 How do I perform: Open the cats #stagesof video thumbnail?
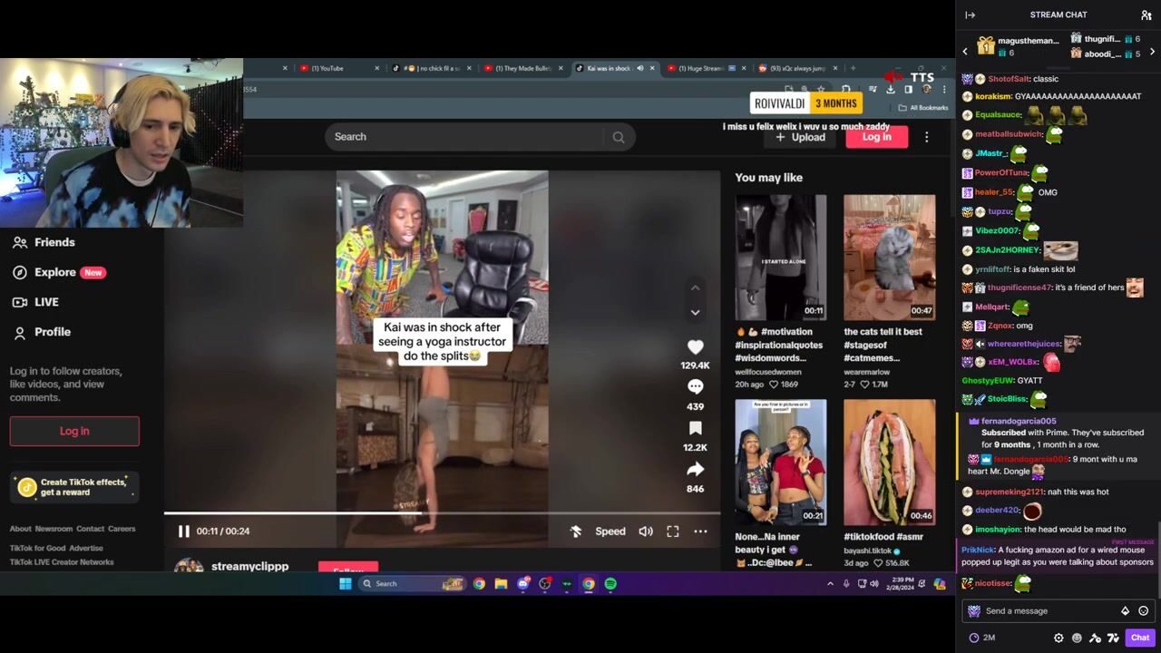[889, 258]
